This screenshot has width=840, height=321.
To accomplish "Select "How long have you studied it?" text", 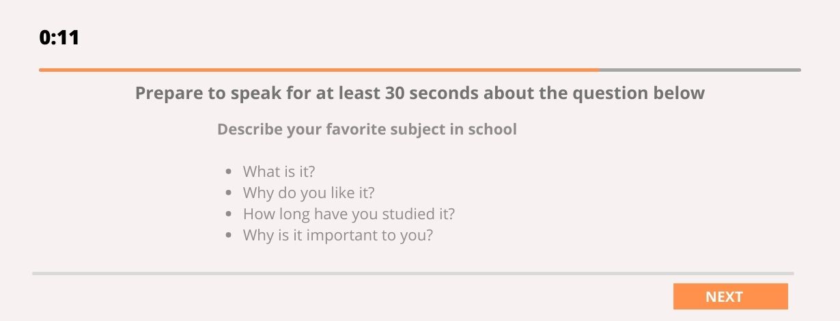I will click(348, 214).
